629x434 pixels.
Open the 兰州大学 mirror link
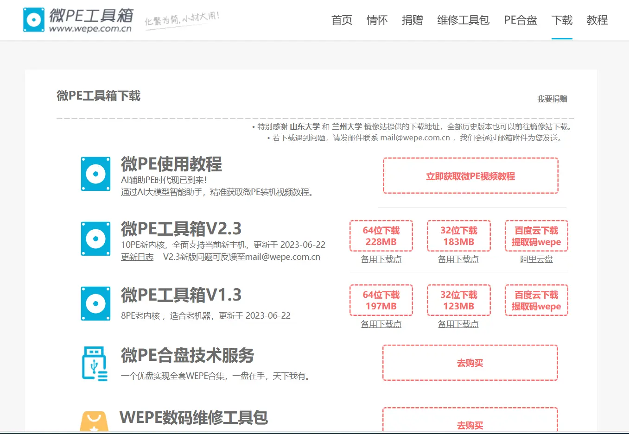347,126
